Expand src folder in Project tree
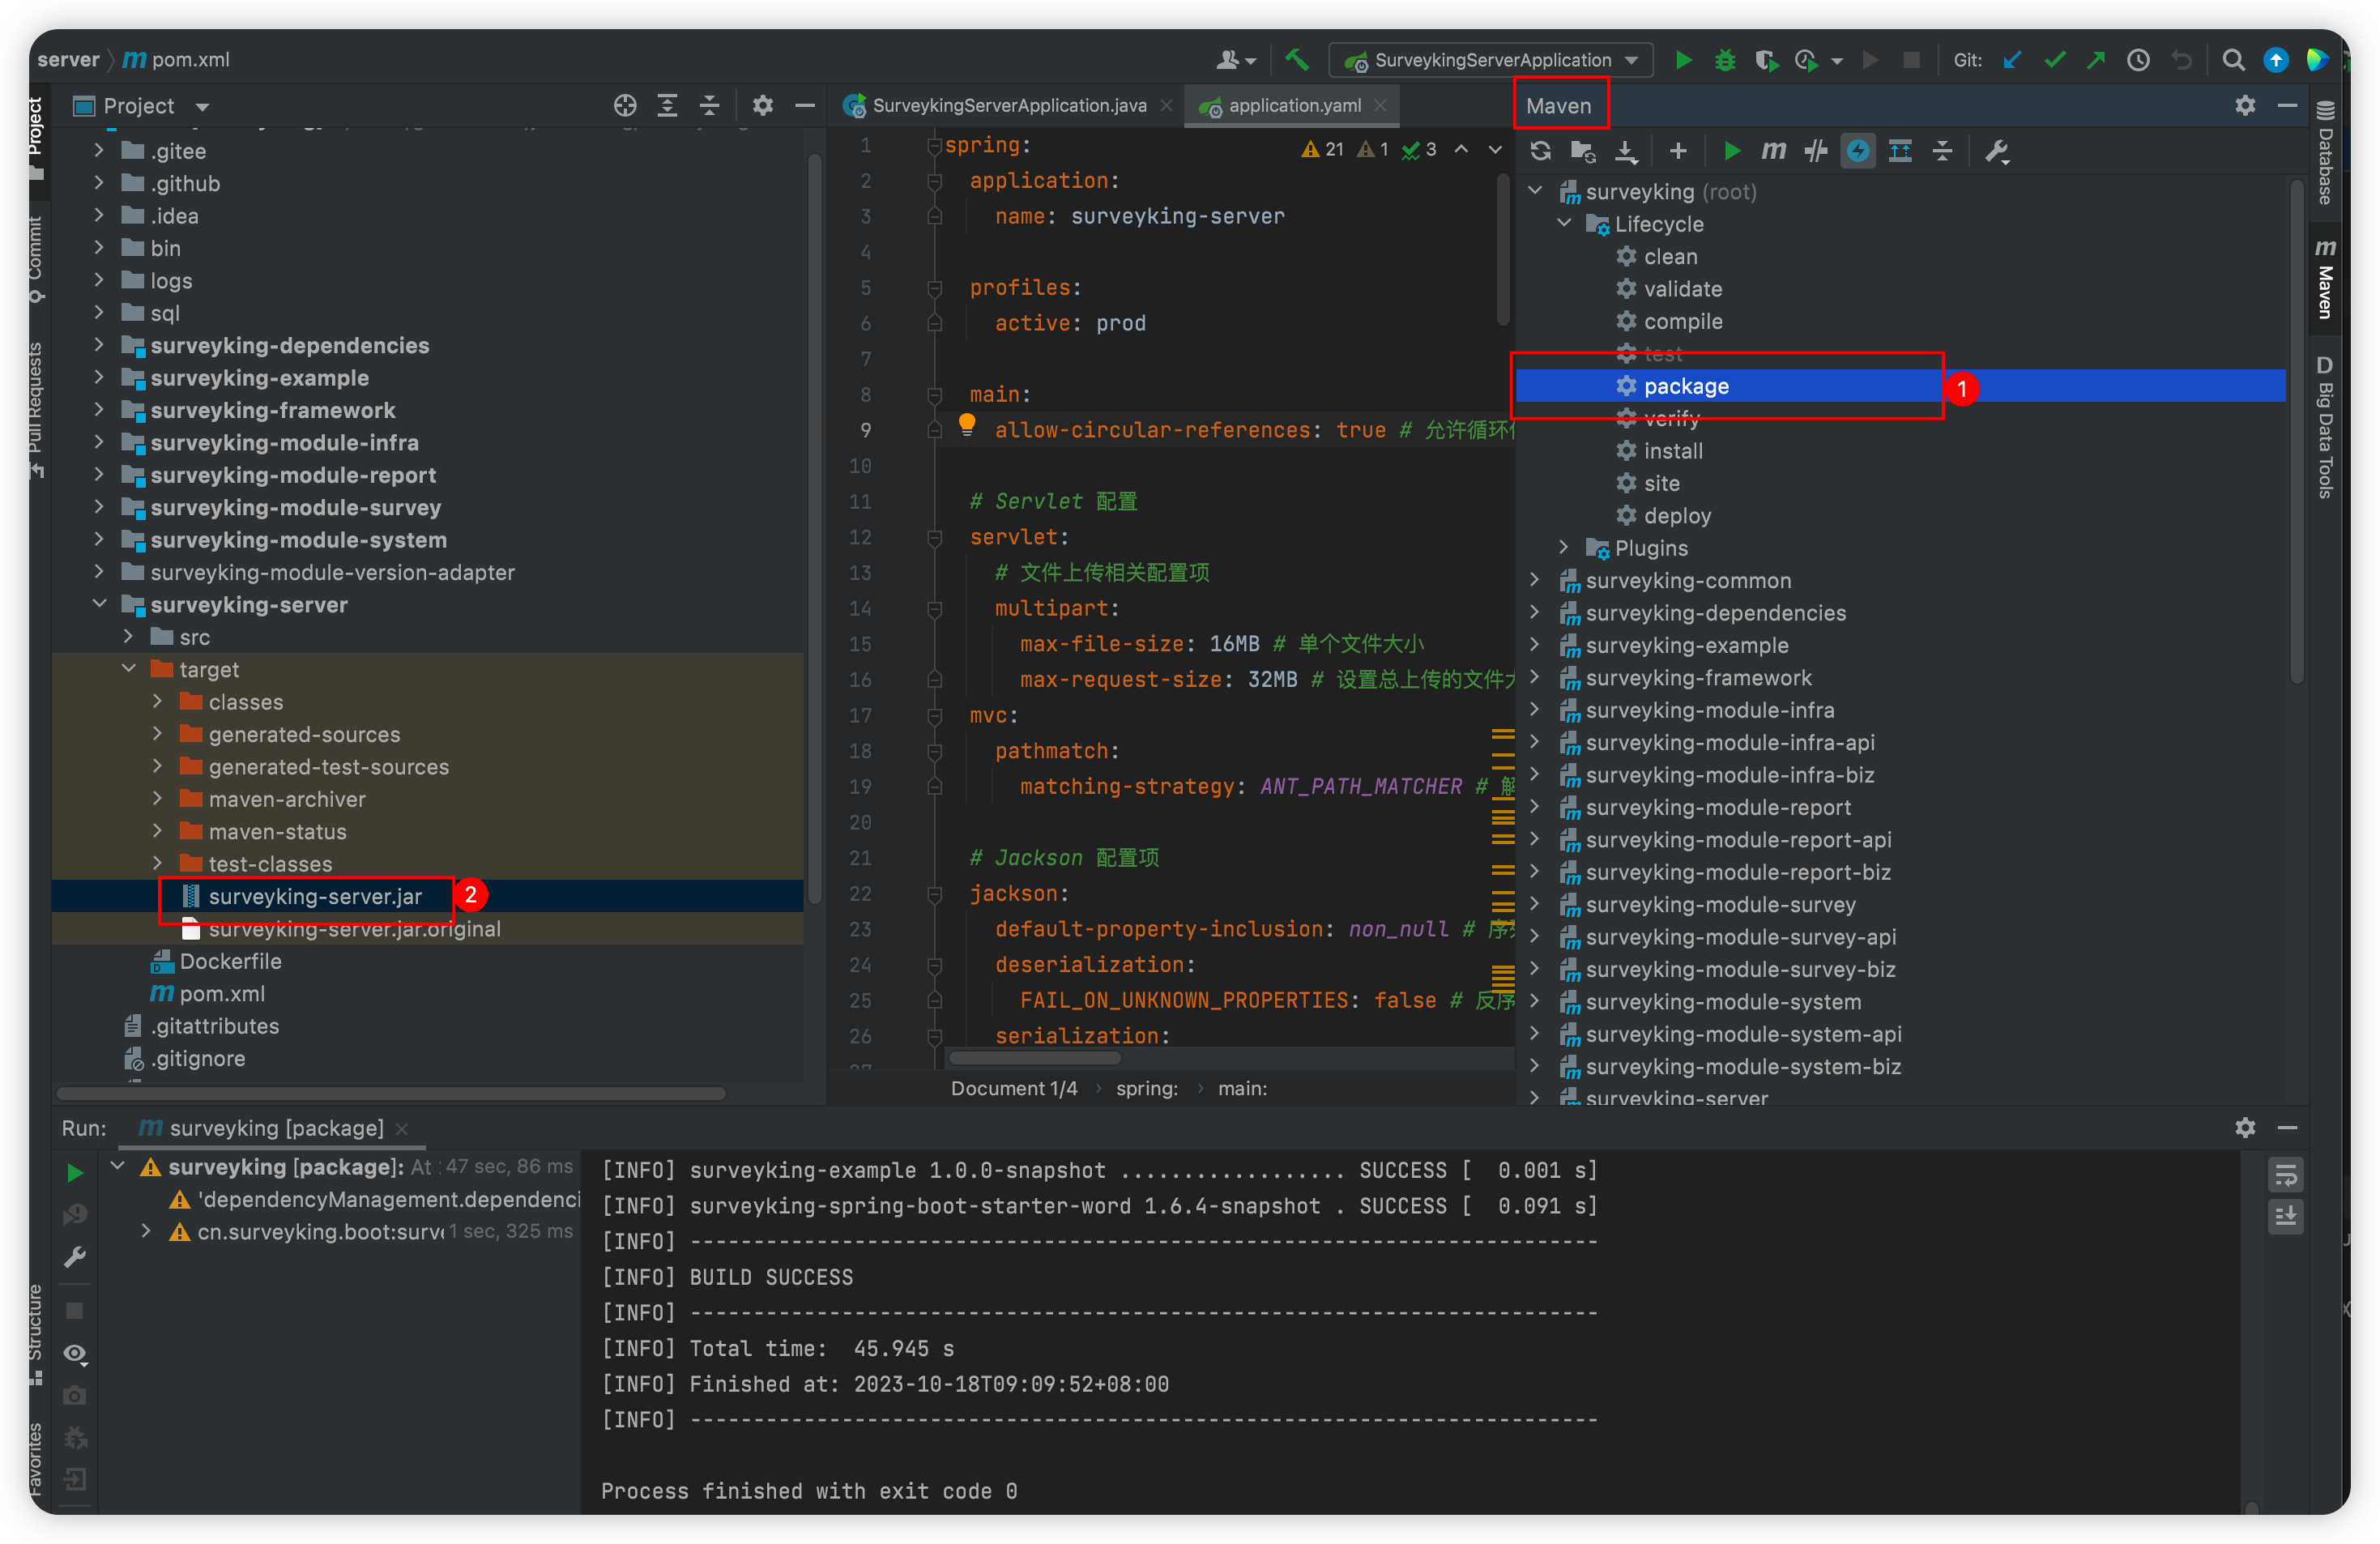2380x1544 pixels. 128,636
